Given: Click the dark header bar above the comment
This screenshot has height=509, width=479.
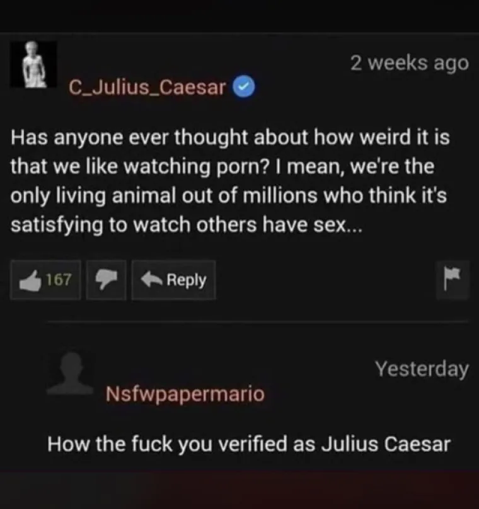Looking at the screenshot, I should coord(239,16).
